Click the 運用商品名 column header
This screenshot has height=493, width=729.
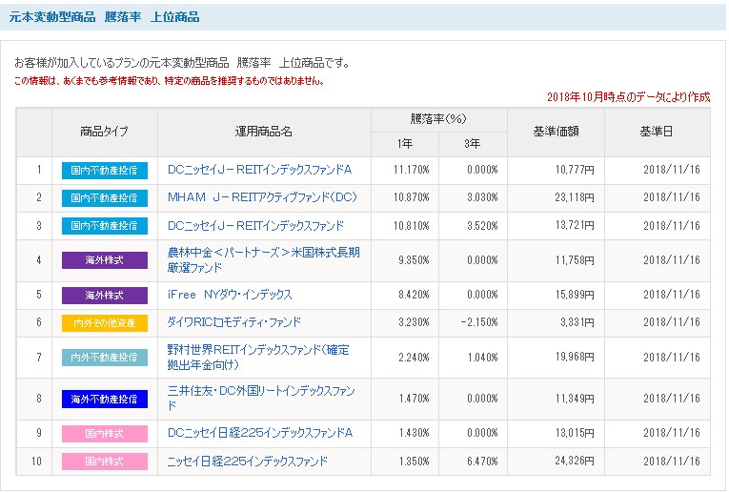click(x=264, y=133)
